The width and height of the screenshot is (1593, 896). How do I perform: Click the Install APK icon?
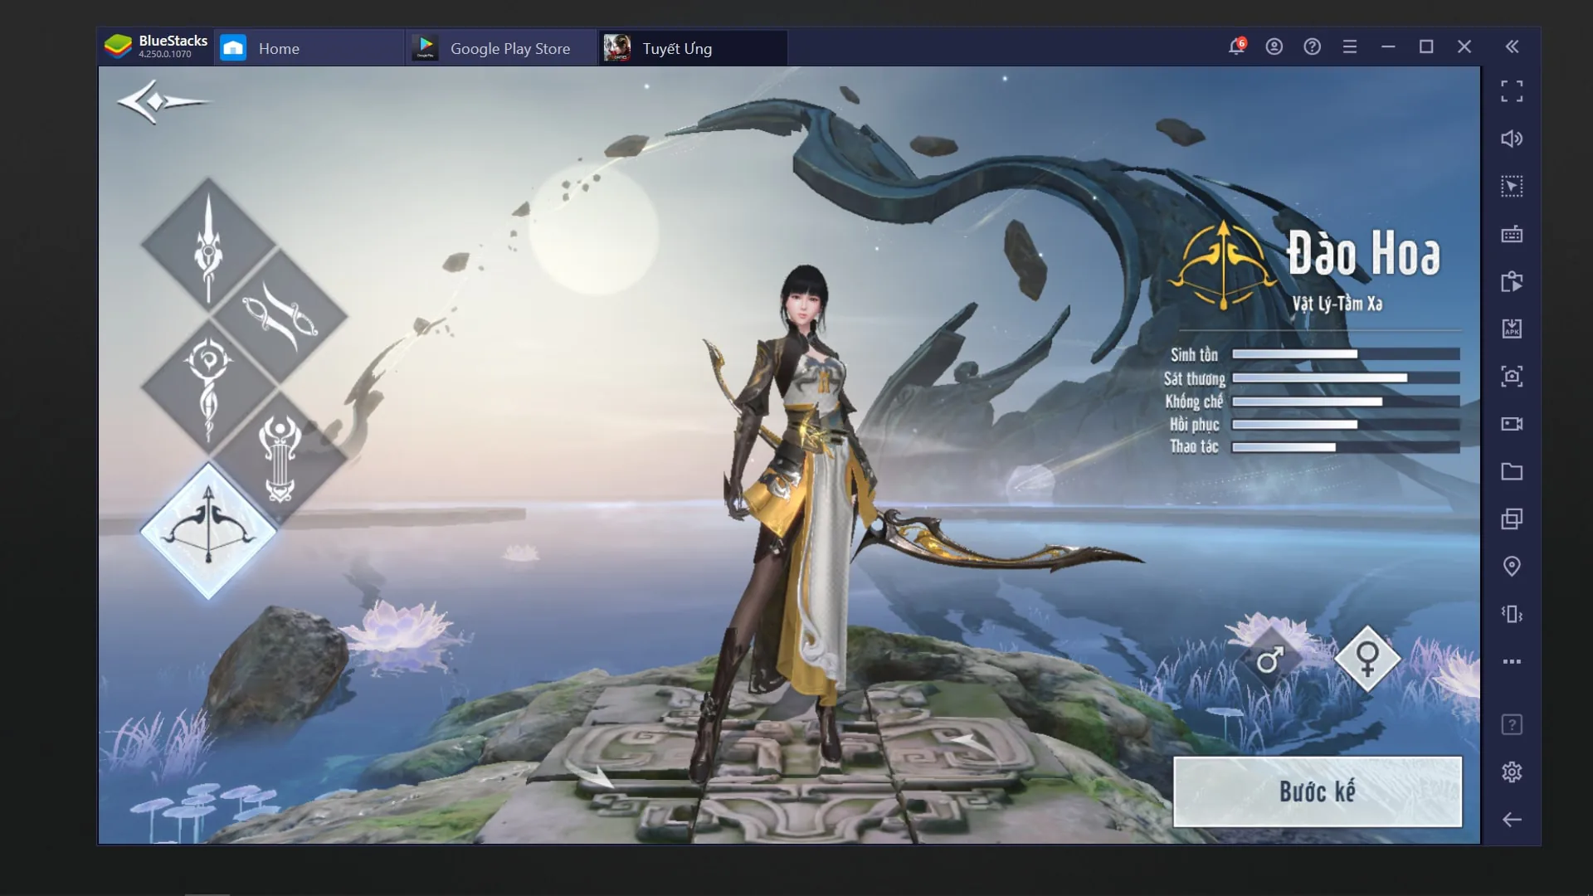pyautogui.click(x=1512, y=329)
